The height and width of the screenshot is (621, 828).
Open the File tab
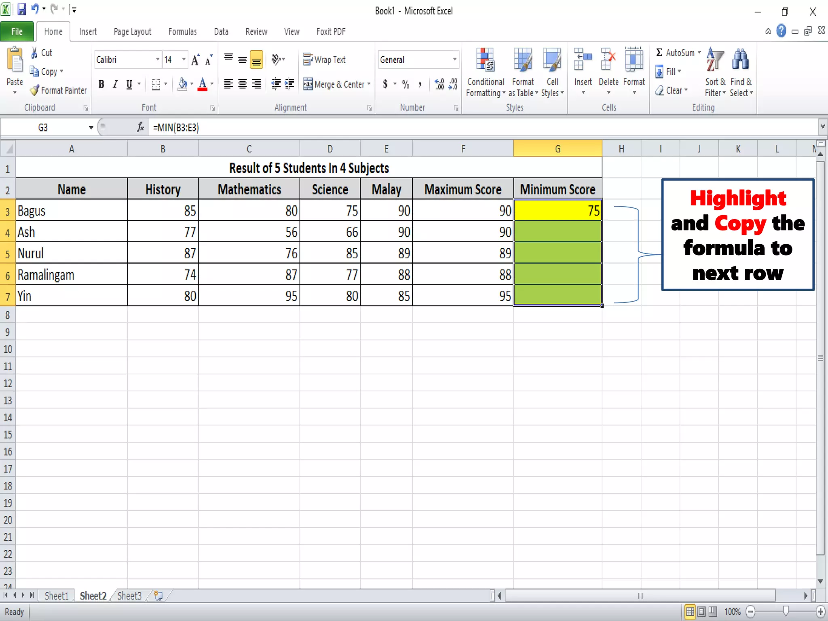point(17,31)
